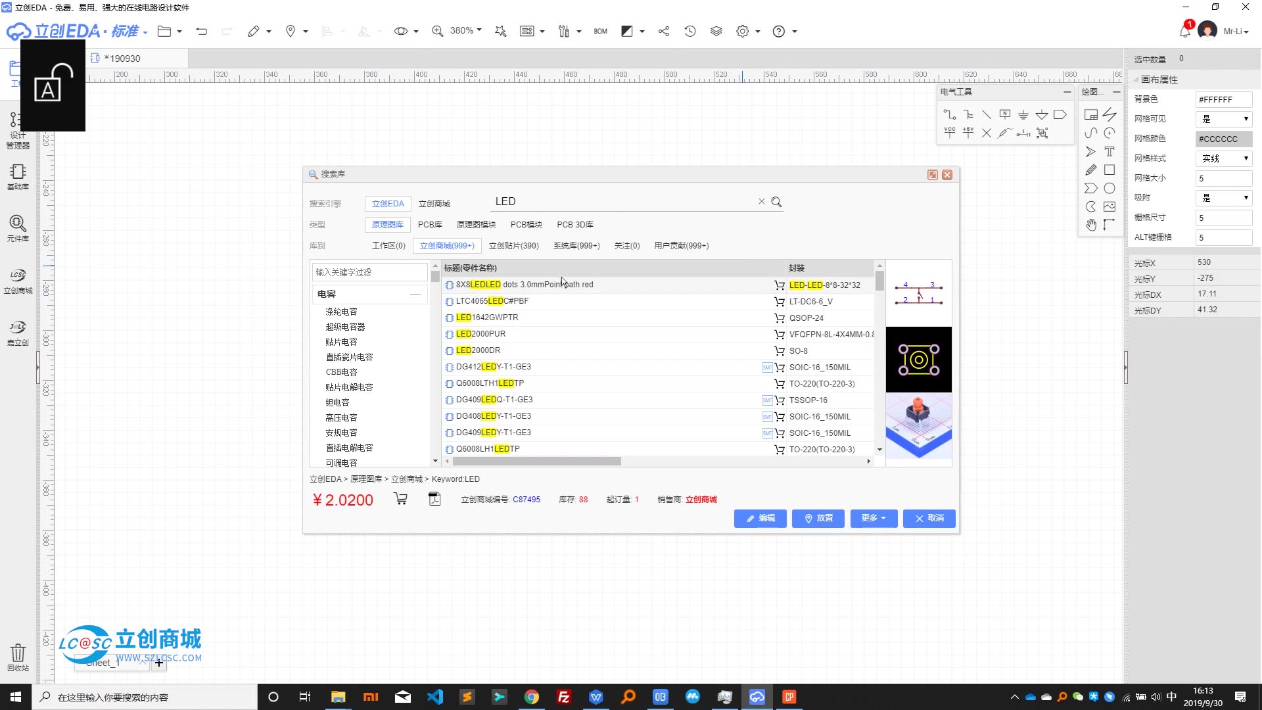Open the Recycle Bin in left sidebar
Image resolution: width=1262 pixels, height=710 pixels.
pyautogui.click(x=18, y=657)
